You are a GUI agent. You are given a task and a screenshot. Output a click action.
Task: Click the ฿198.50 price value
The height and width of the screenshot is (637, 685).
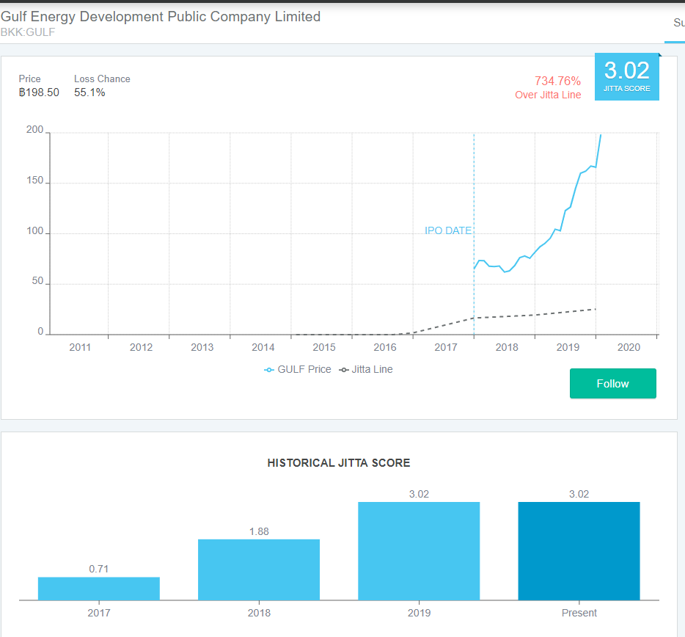39,92
